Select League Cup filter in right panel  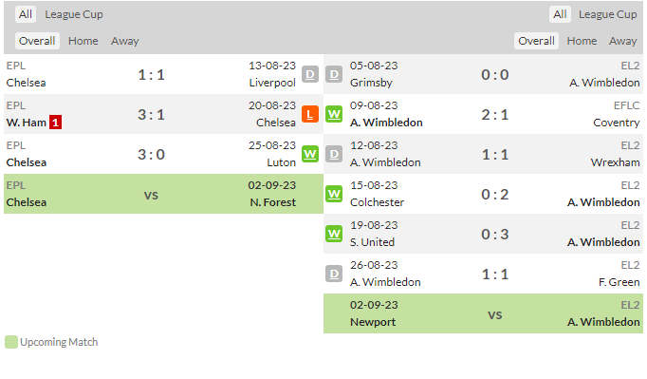607,14
